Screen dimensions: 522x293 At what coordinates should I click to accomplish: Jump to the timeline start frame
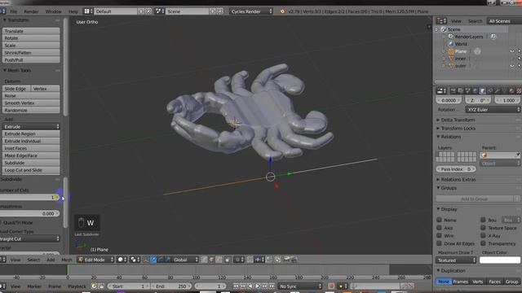pos(236,286)
